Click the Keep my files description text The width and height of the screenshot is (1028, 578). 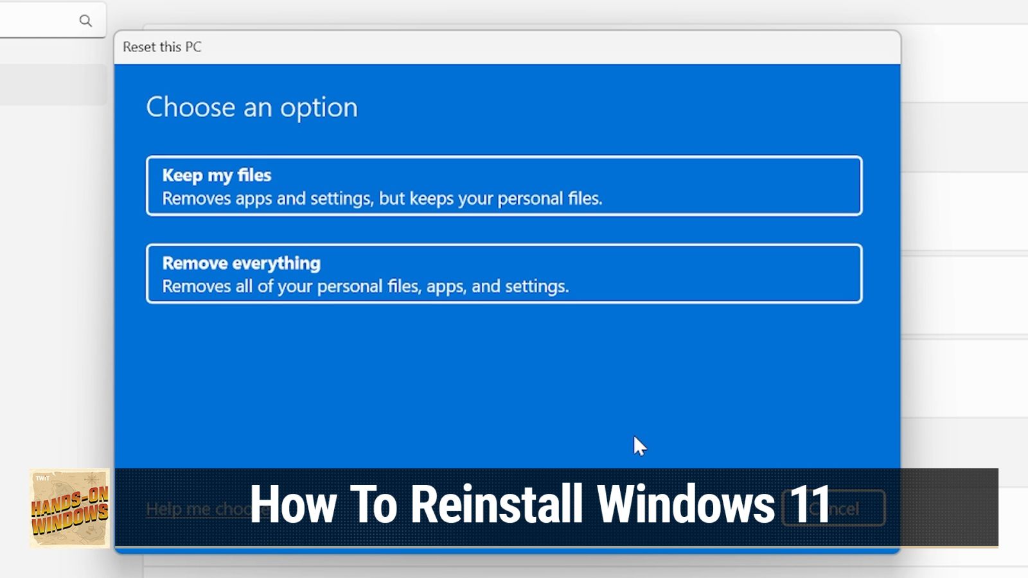pyautogui.click(x=383, y=198)
